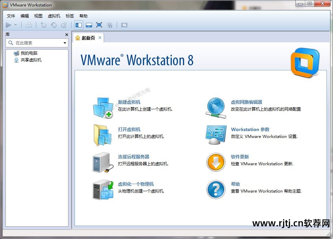This screenshot has height=239, width=333.
Task: Click text 查看 VMware Workstation 帮助主题.
Action: click(266, 191)
